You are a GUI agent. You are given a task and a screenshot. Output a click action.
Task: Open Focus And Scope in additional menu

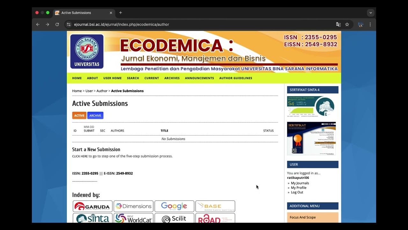pos(303,217)
